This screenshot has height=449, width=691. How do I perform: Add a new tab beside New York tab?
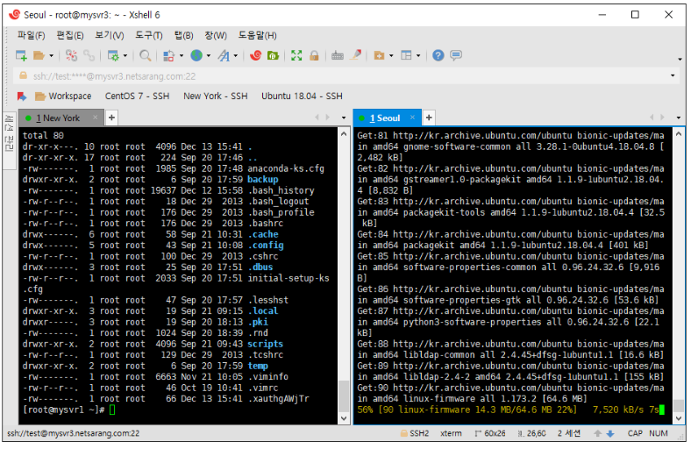(112, 118)
